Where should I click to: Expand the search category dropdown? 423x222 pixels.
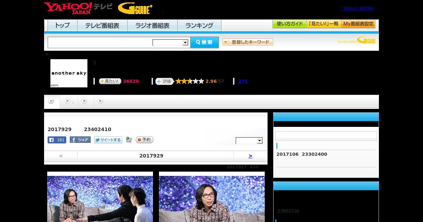pyautogui.click(x=170, y=43)
